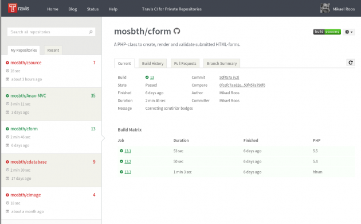Click the clock icon beside 3 min 11 sec
This screenshot has height=224, width=361.
click(x=7, y=104)
